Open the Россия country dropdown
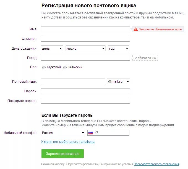This screenshot has width=188, height=169. coord(63,133)
